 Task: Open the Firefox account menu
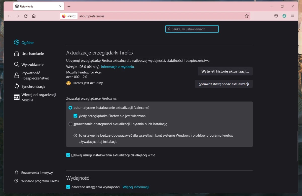[284, 16]
